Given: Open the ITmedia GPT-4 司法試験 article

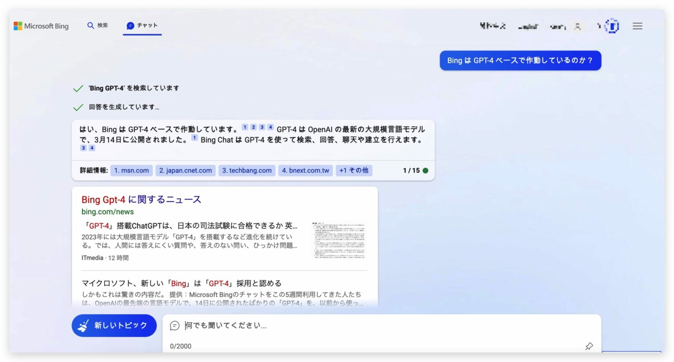Looking at the screenshot, I should pos(190,225).
